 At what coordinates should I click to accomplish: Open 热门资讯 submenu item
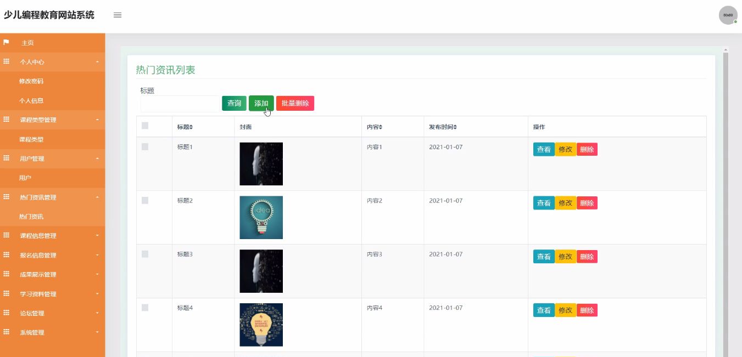click(31, 217)
